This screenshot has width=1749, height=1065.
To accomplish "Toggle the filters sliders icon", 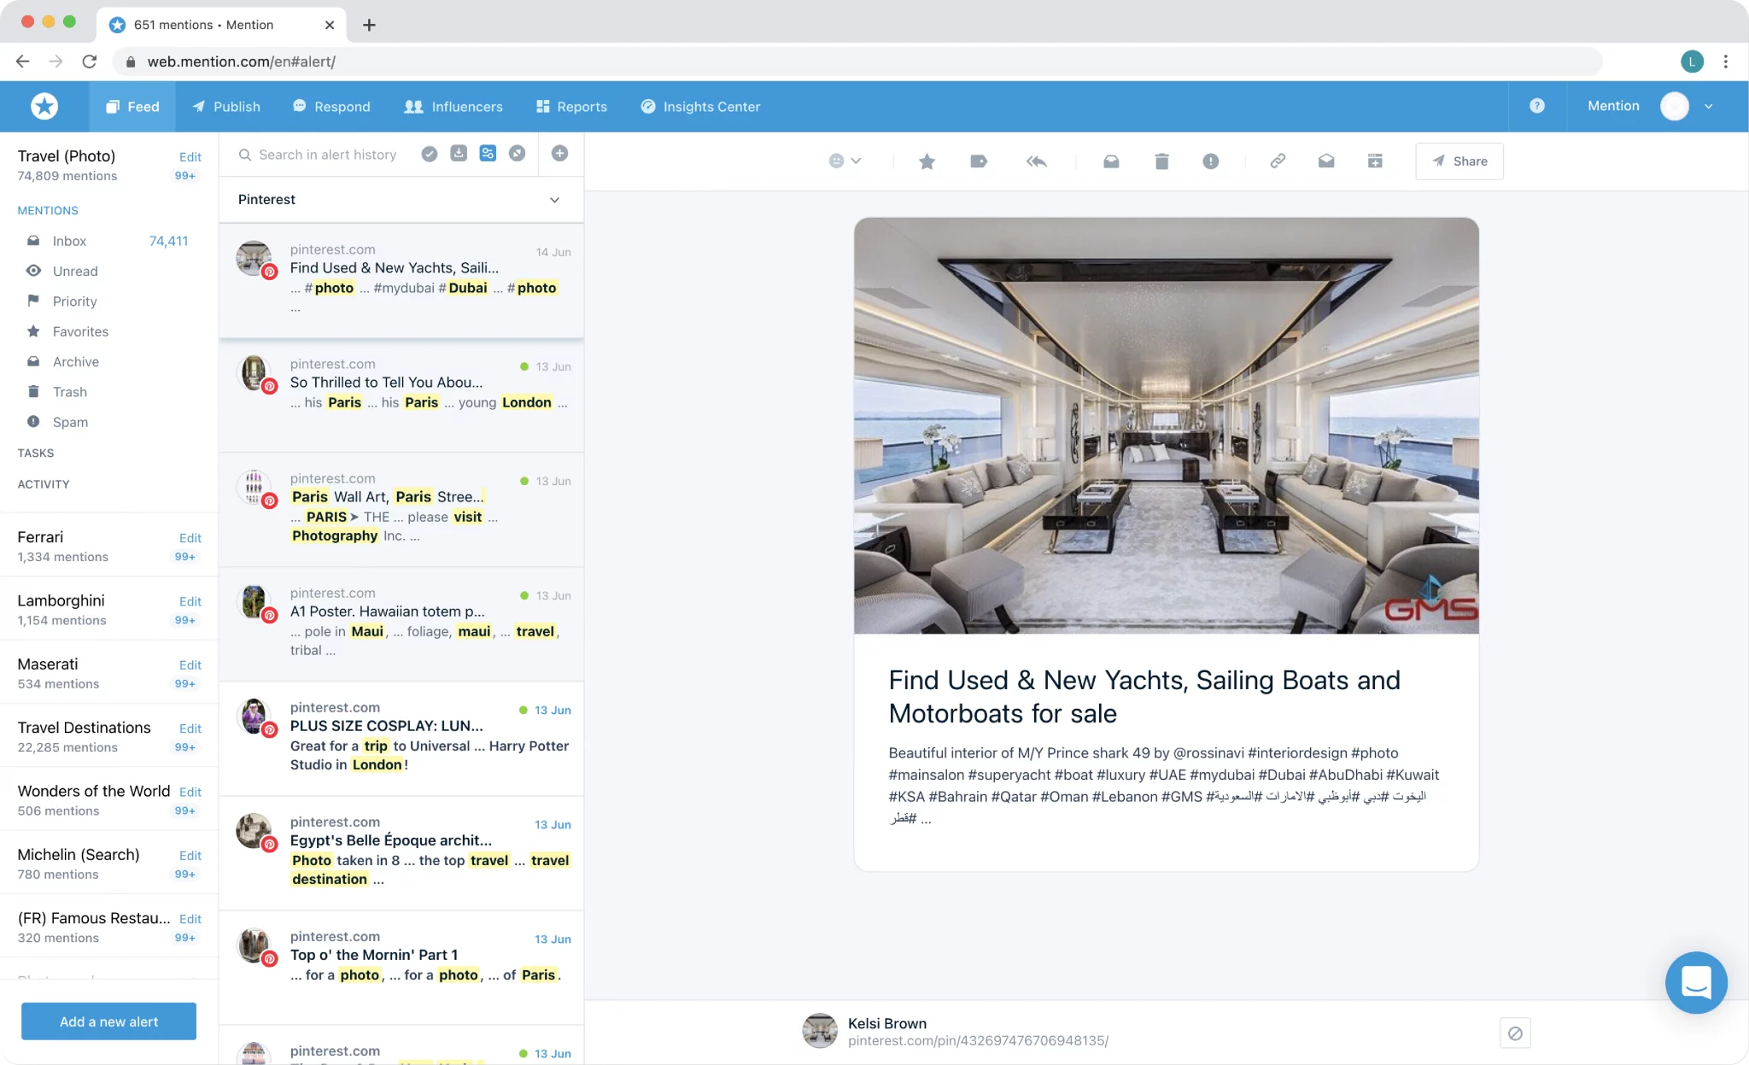I will point(488,154).
